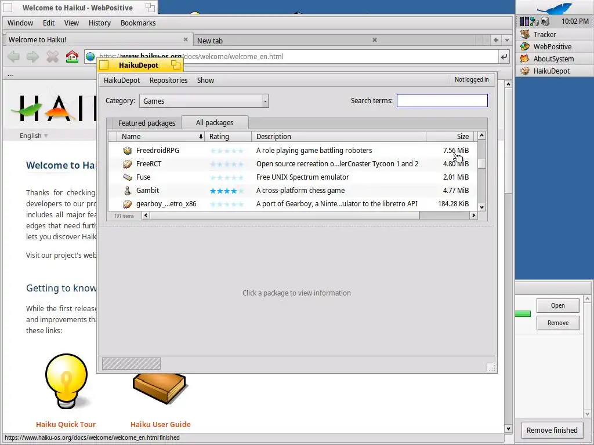Click package list horizontal scroll right arrow
The image size is (594, 445).
(473, 216)
